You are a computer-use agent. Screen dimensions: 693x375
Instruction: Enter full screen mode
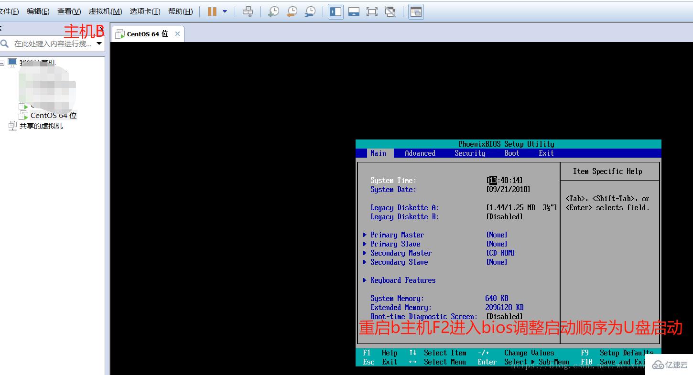point(372,11)
